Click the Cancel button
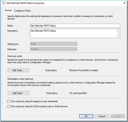 tap(102, 116)
